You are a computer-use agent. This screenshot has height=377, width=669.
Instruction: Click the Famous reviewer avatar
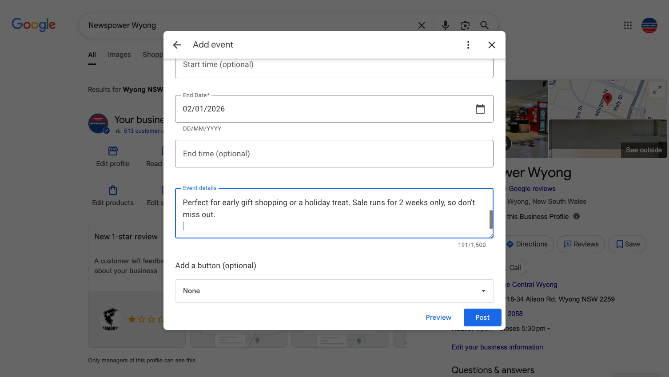click(110, 319)
